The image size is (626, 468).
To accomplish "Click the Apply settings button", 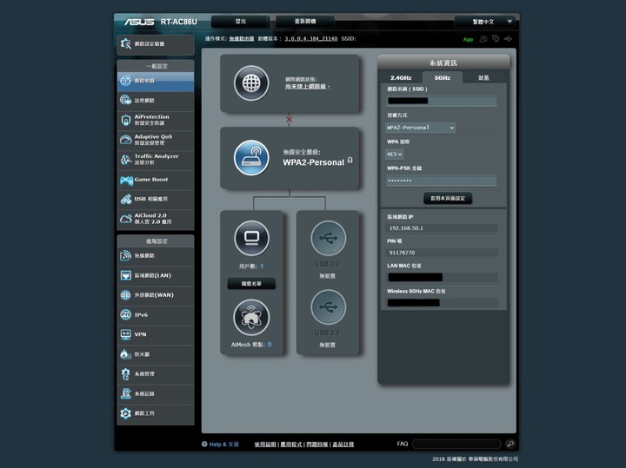I will [448, 198].
